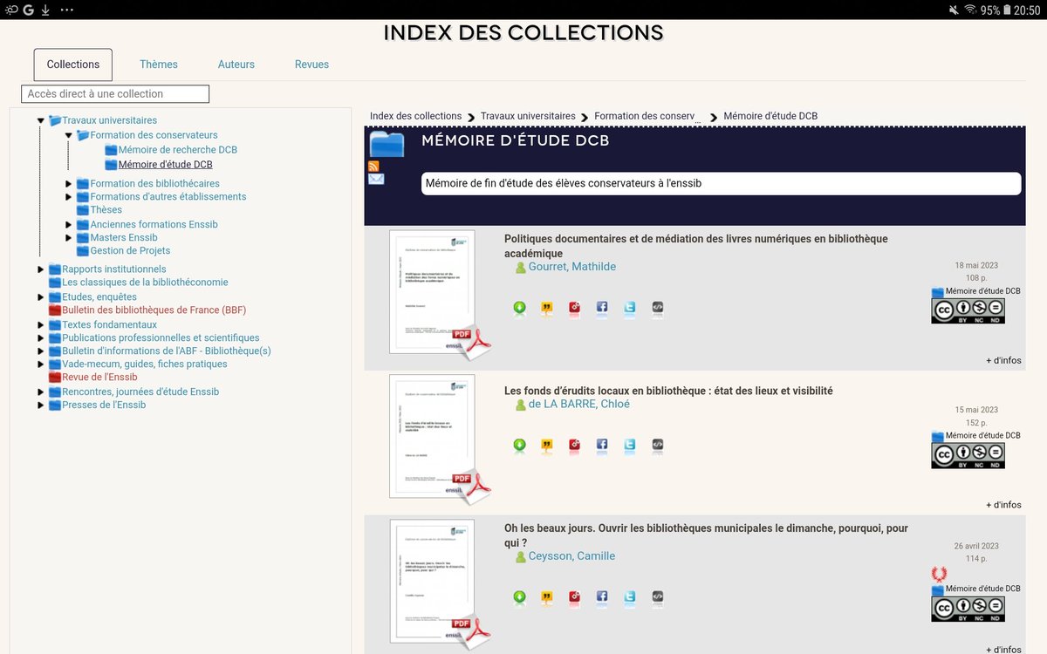The width and height of the screenshot is (1047, 654).
Task: Open embed code icon for Ceysson's mémoire
Action: coord(658,597)
